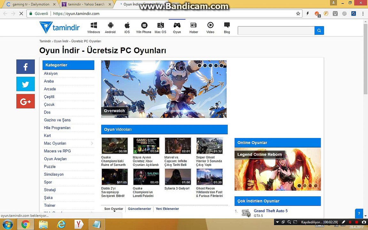Click the blue search magnifier button

click(x=319, y=30)
